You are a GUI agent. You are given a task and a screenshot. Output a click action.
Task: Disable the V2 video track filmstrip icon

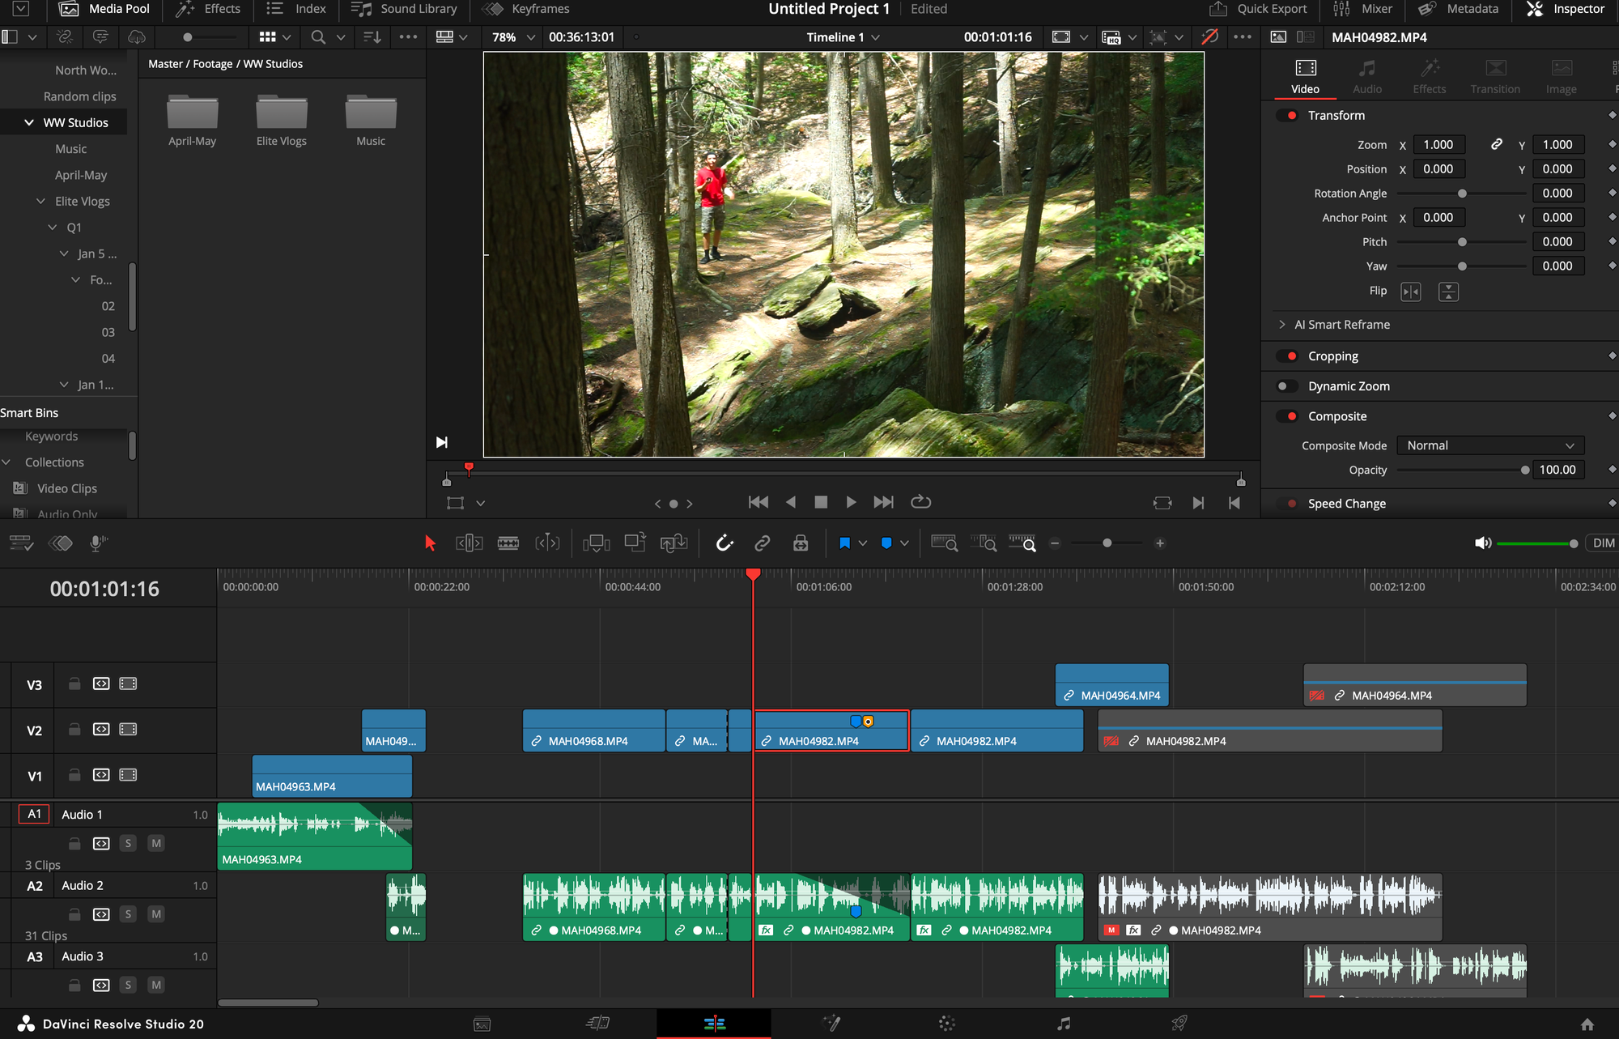pos(128,729)
